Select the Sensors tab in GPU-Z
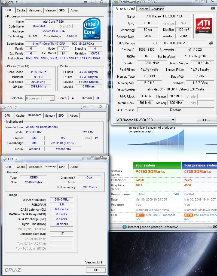 (143, 9)
